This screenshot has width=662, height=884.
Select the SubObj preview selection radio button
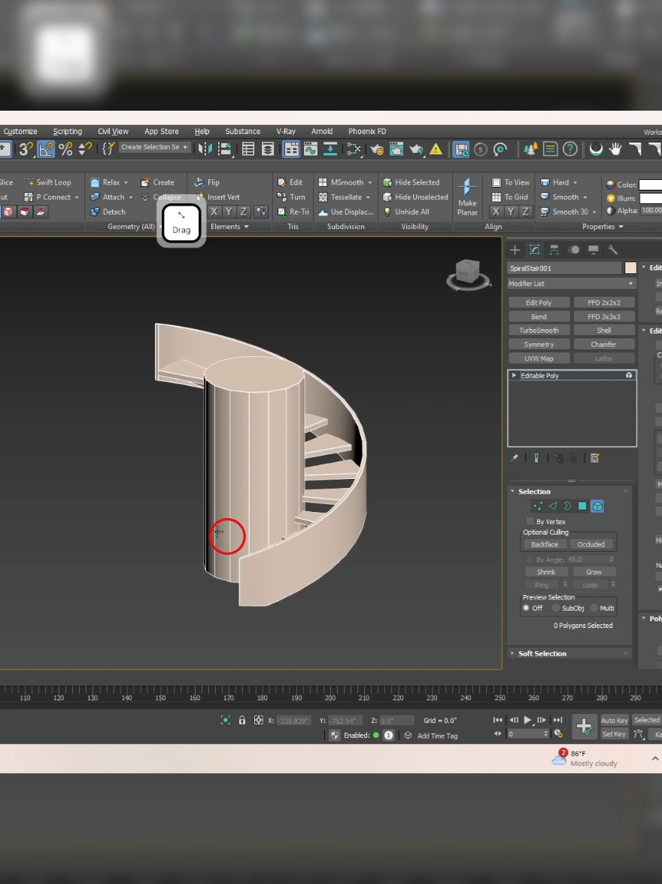(554, 608)
